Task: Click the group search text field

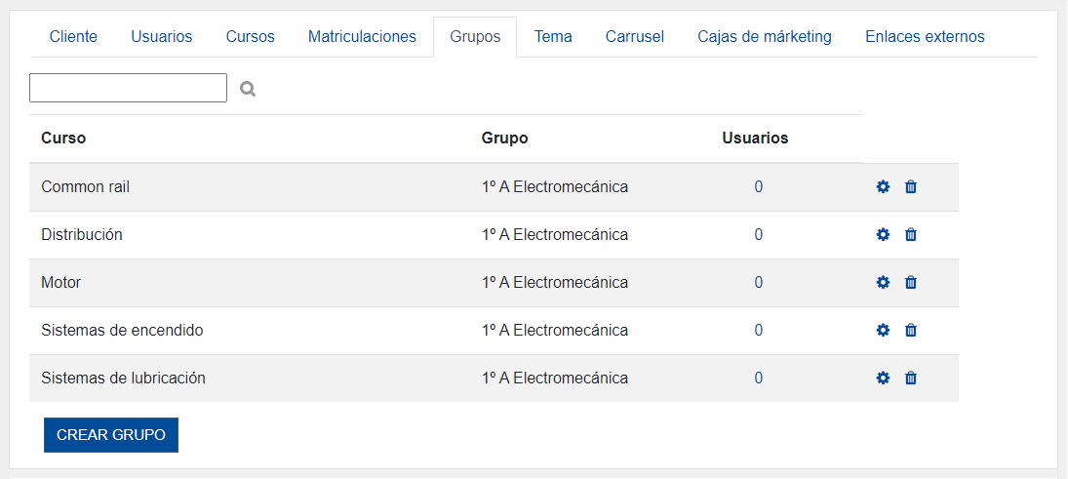Action: coord(128,88)
